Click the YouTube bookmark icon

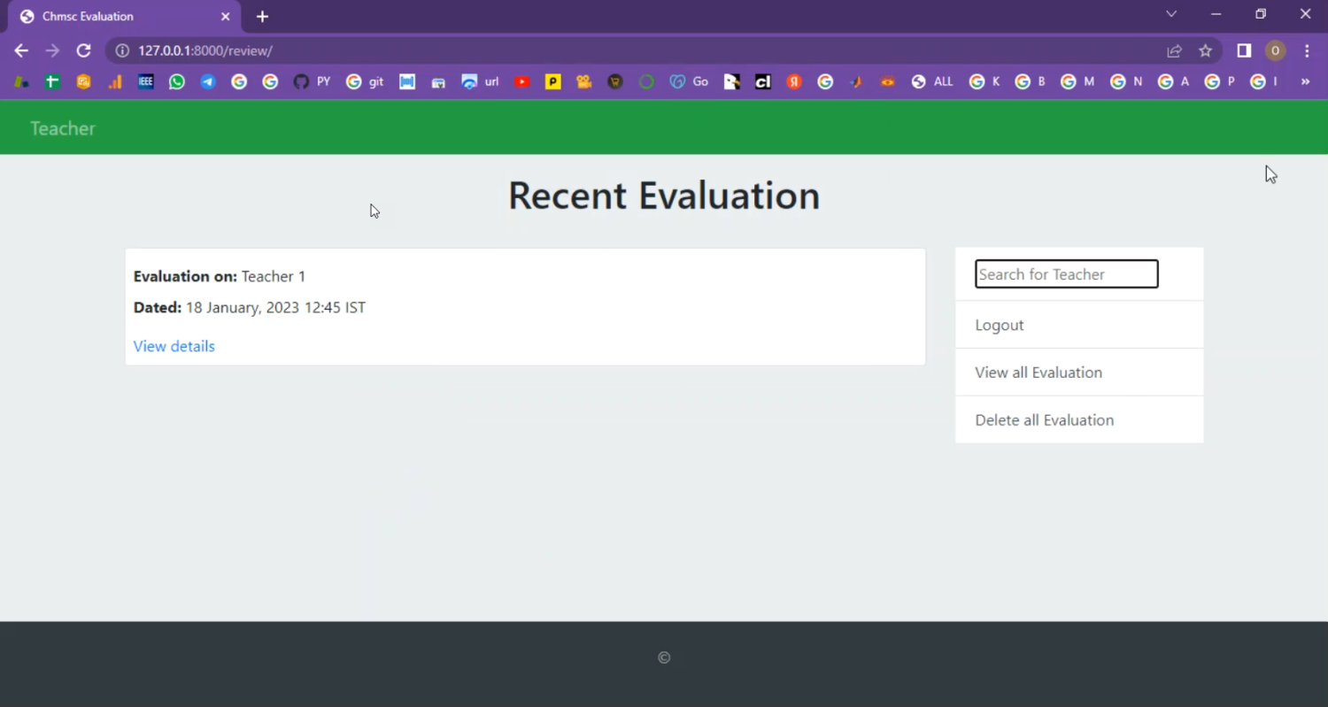click(522, 81)
